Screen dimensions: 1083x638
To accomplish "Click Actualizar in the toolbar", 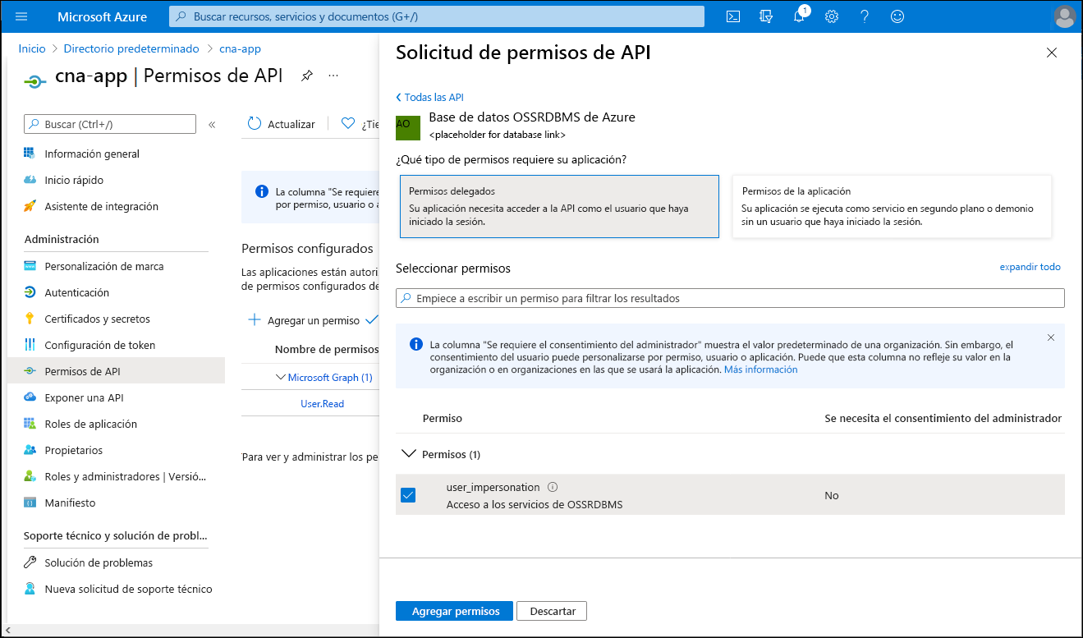I will [x=281, y=124].
